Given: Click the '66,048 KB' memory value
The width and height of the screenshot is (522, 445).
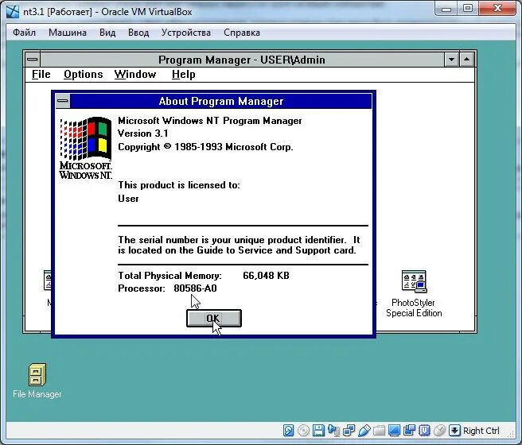Looking at the screenshot, I should [266, 276].
